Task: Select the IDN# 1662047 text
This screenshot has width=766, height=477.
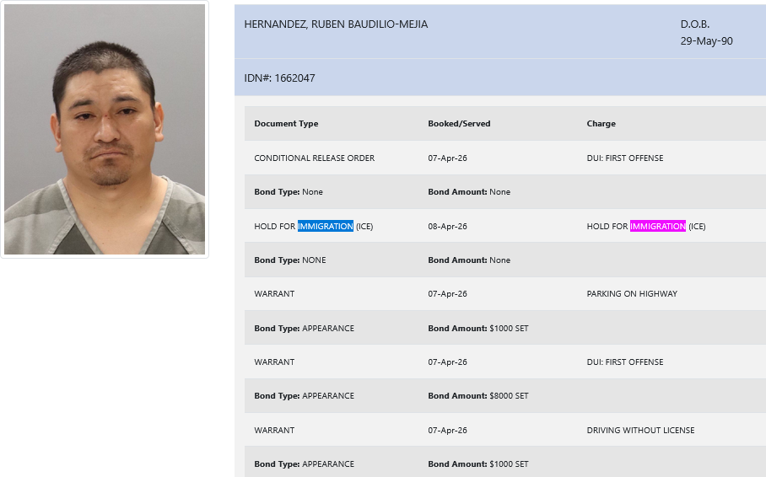Action: pos(279,78)
